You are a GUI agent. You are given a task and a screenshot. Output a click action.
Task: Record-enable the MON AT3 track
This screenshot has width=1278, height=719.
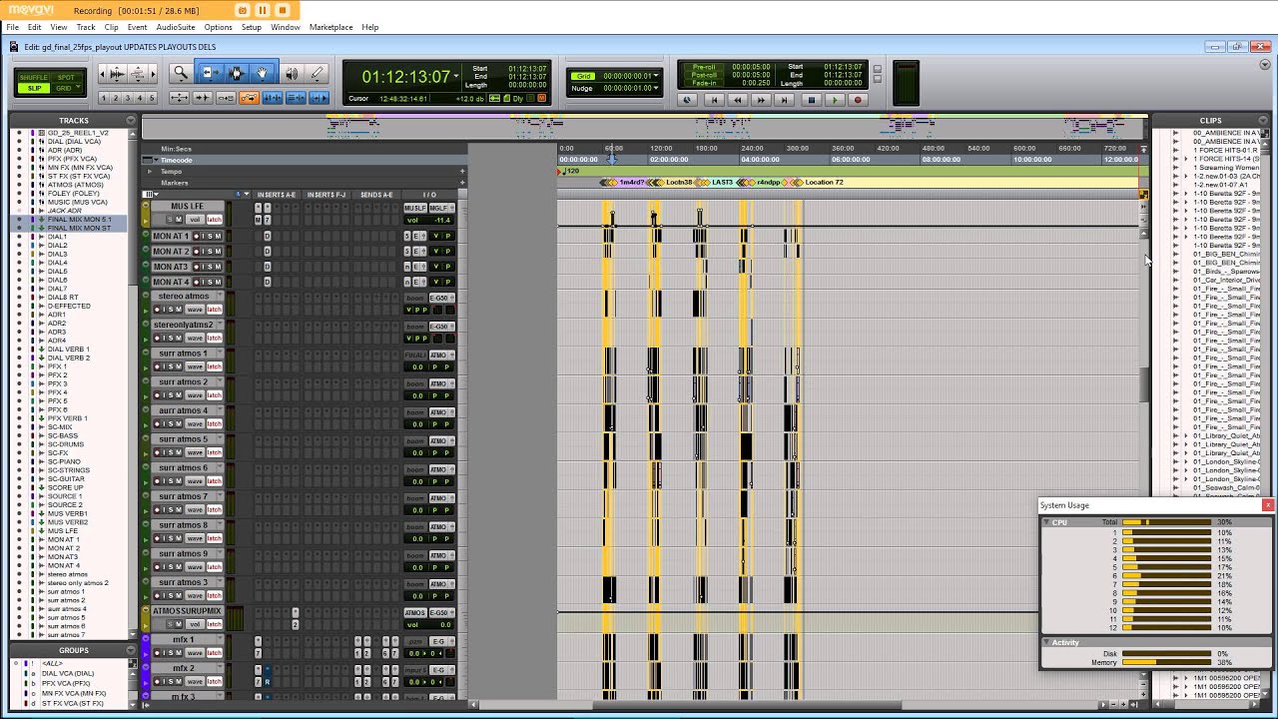point(198,268)
